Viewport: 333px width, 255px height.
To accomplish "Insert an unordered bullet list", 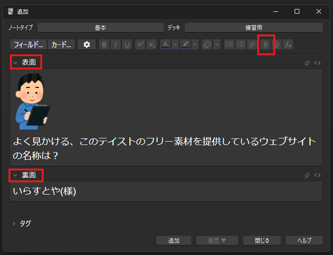I will point(229,44).
